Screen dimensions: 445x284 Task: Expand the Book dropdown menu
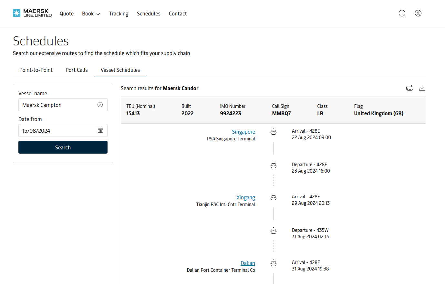tap(91, 14)
